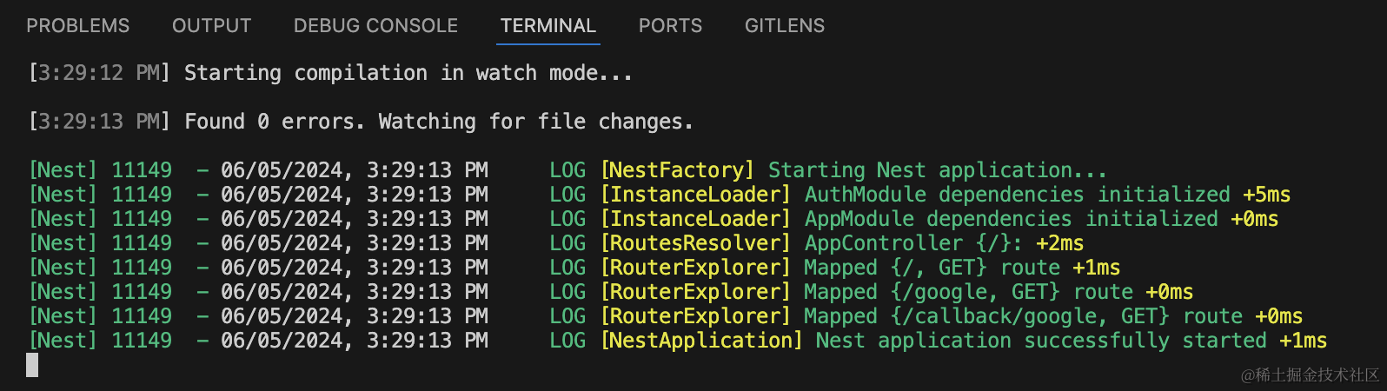1387x391 pixels.
Task: Switch to the PROBLEMS tab
Action: pos(77,26)
